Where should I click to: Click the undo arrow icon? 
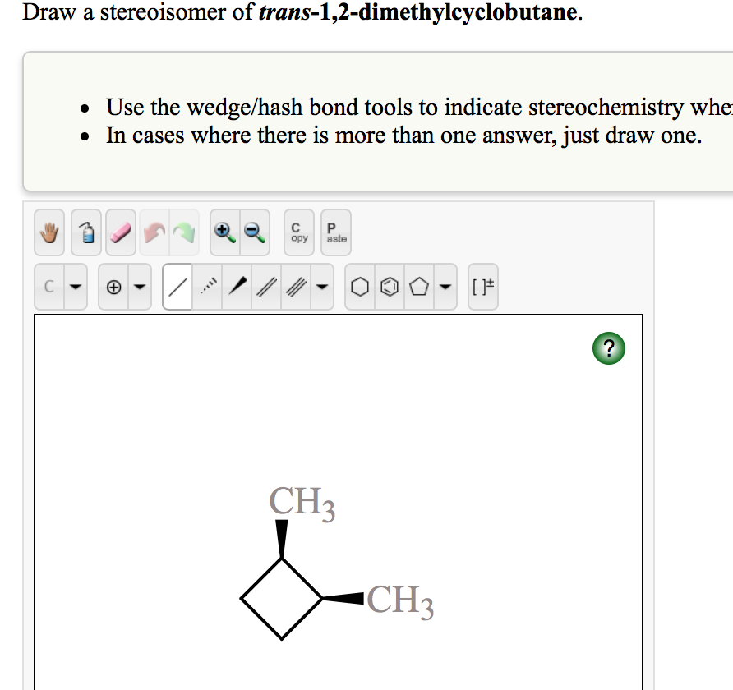tap(159, 232)
